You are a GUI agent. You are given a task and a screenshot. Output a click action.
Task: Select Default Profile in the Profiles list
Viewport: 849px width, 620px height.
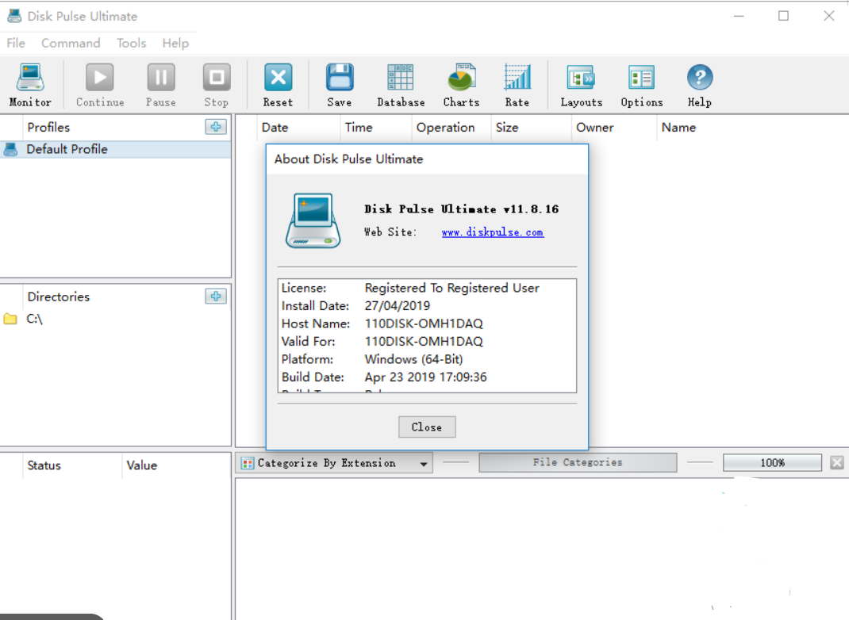tap(67, 149)
